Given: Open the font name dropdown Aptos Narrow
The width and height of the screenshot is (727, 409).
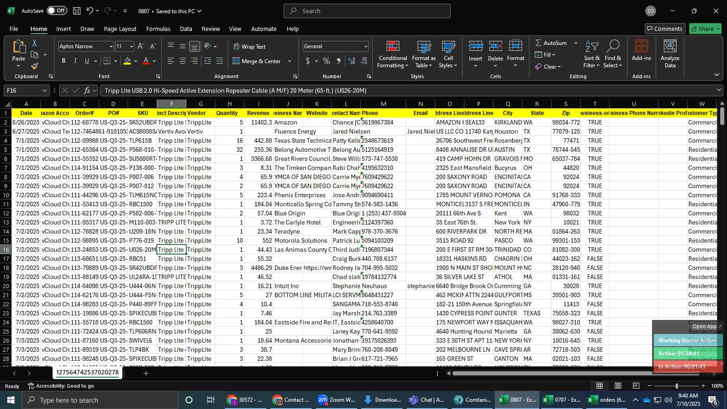Looking at the screenshot, I should (110, 46).
